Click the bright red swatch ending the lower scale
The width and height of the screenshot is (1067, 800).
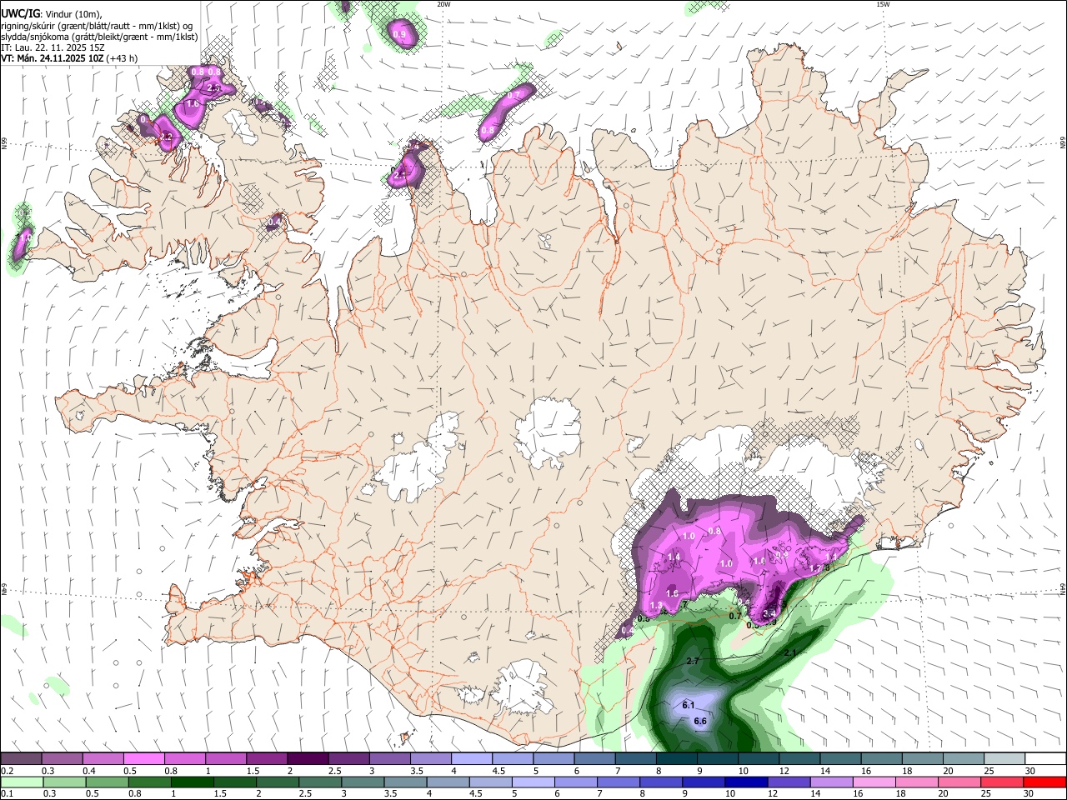pos(1045,782)
